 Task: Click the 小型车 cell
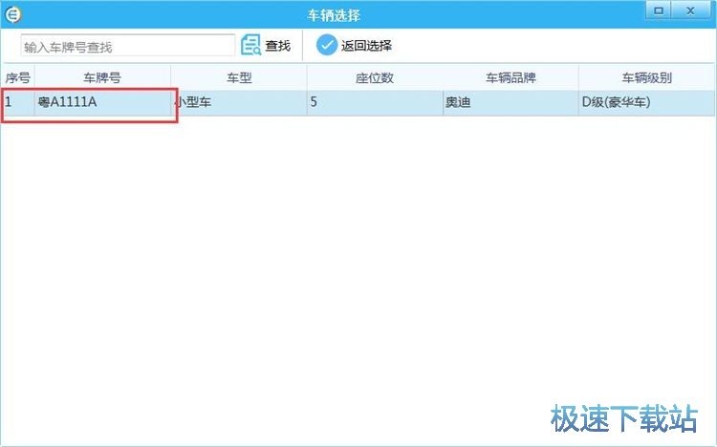239,102
